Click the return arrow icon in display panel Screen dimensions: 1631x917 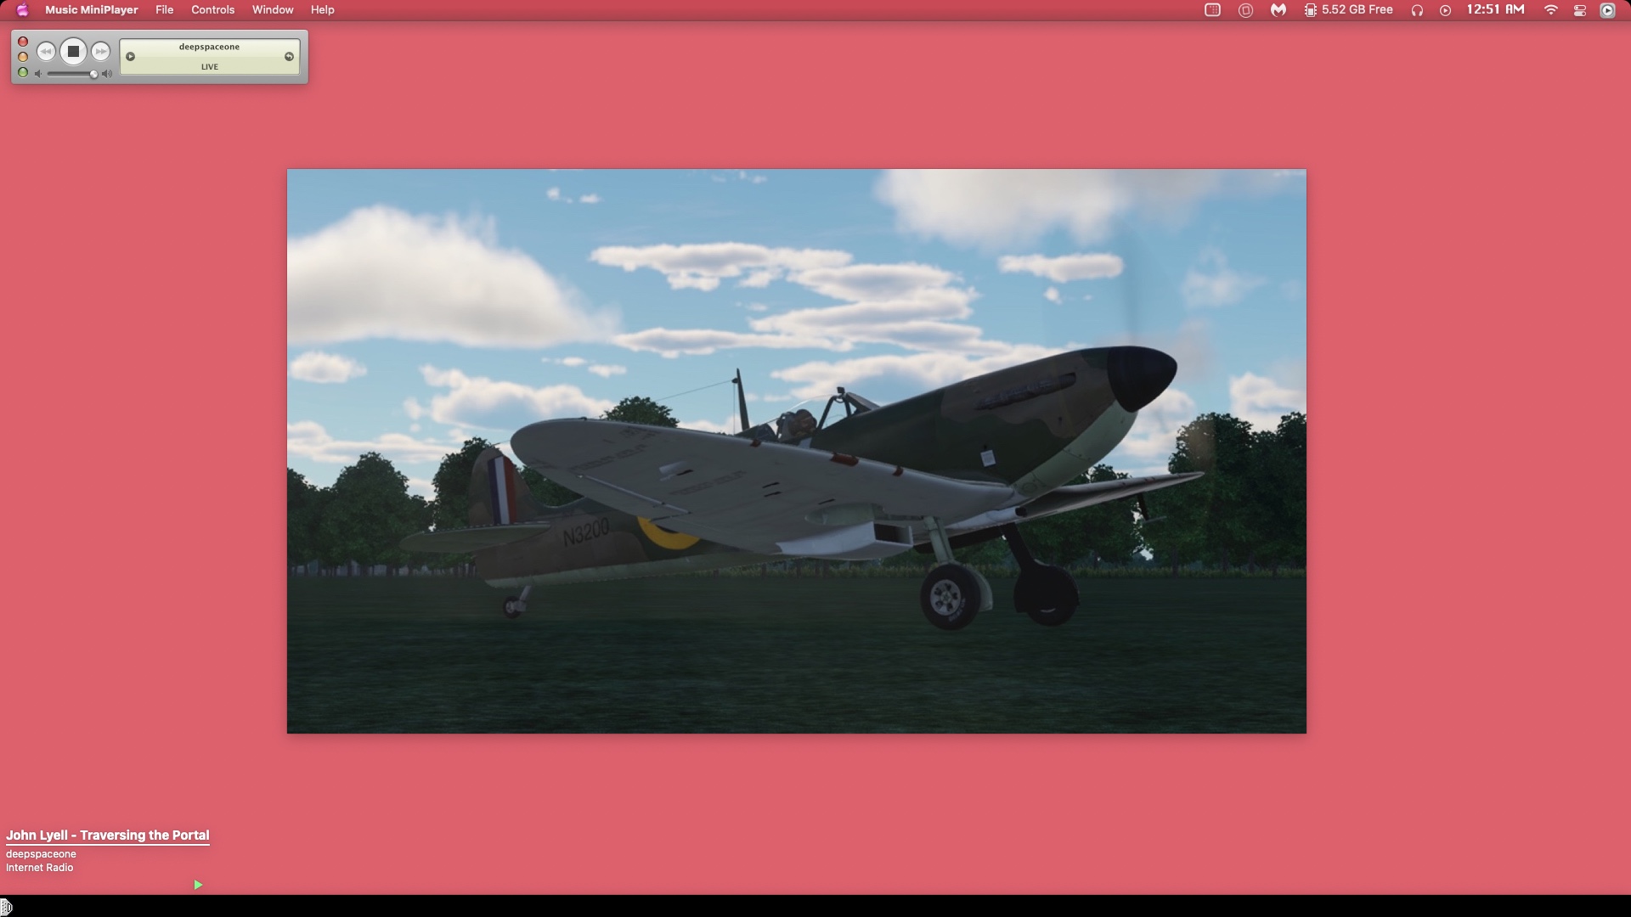point(289,57)
